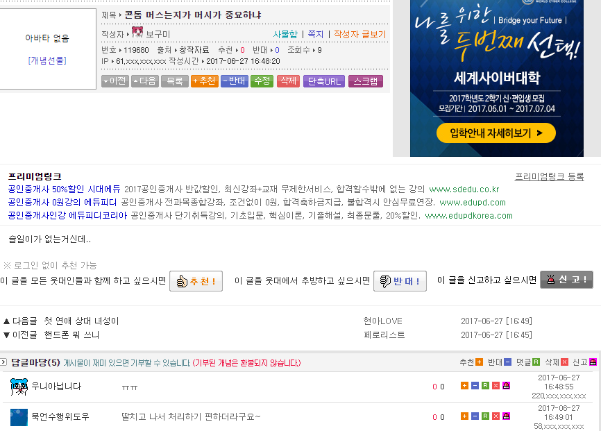Open 프리미엄링크 등록 link
Image resolution: width=601 pixels, height=431 pixels.
tap(549, 176)
